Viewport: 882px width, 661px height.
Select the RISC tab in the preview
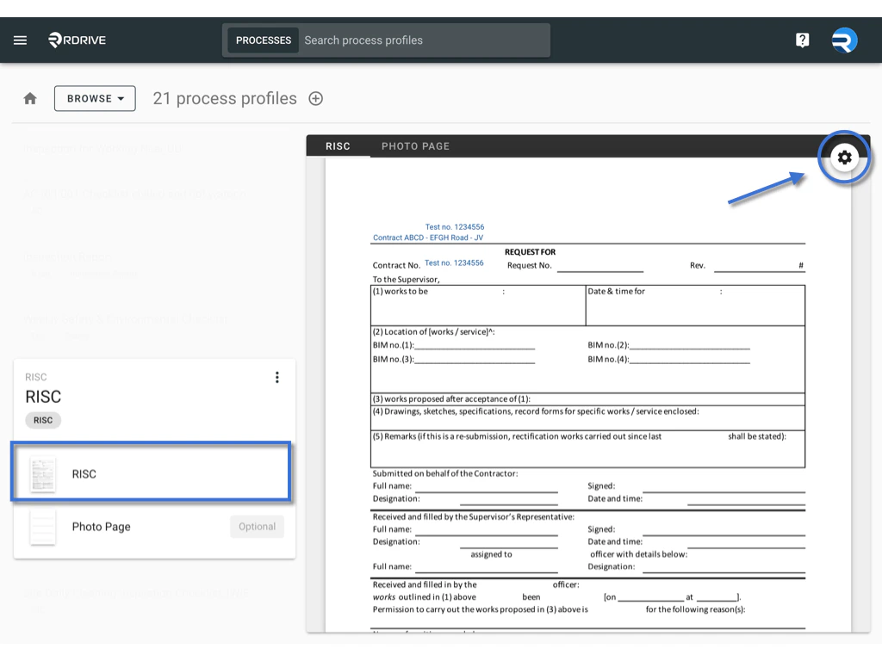click(x=338, y=145)
